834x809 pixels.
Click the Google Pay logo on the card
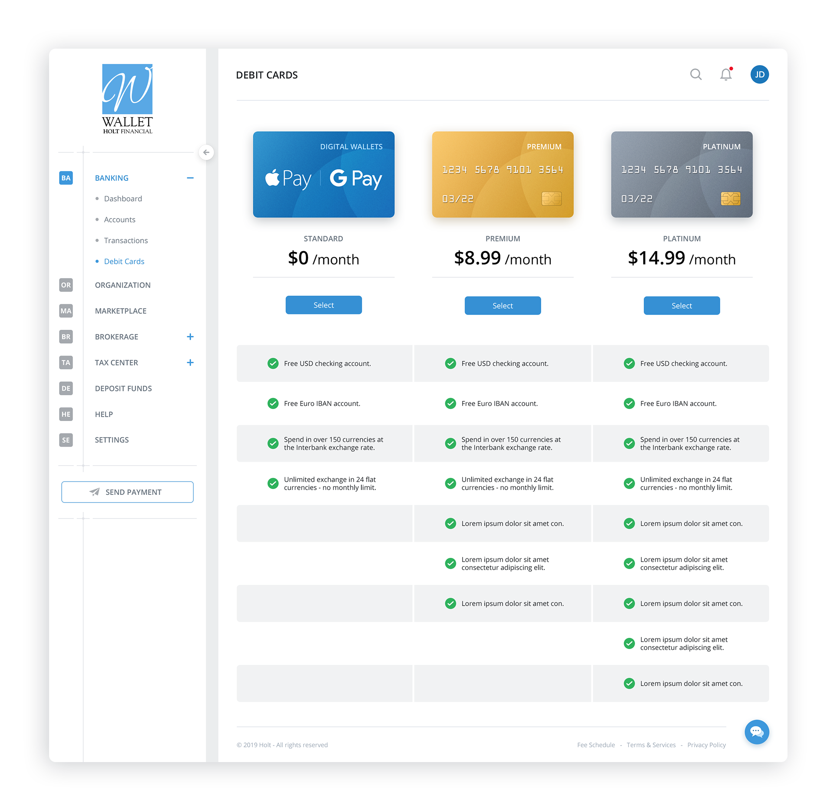point(356,179)
